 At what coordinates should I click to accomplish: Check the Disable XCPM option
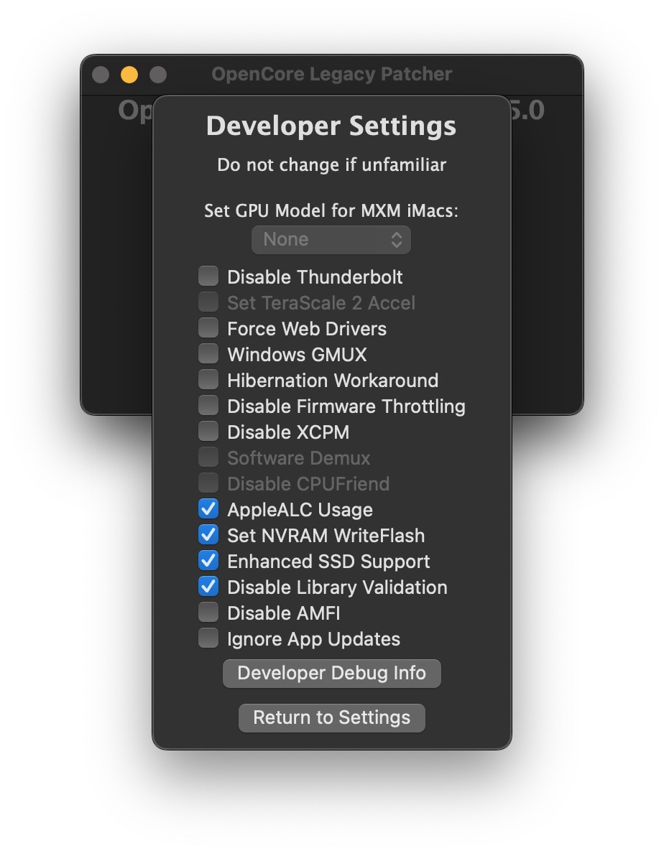208,432
